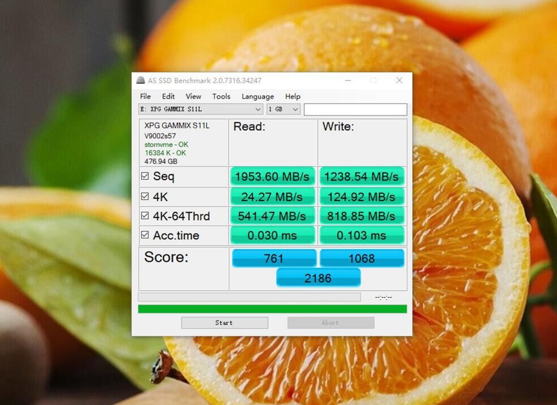Open the Tools menu
Screen dimensions: 557x405
(x=221, y=96)
